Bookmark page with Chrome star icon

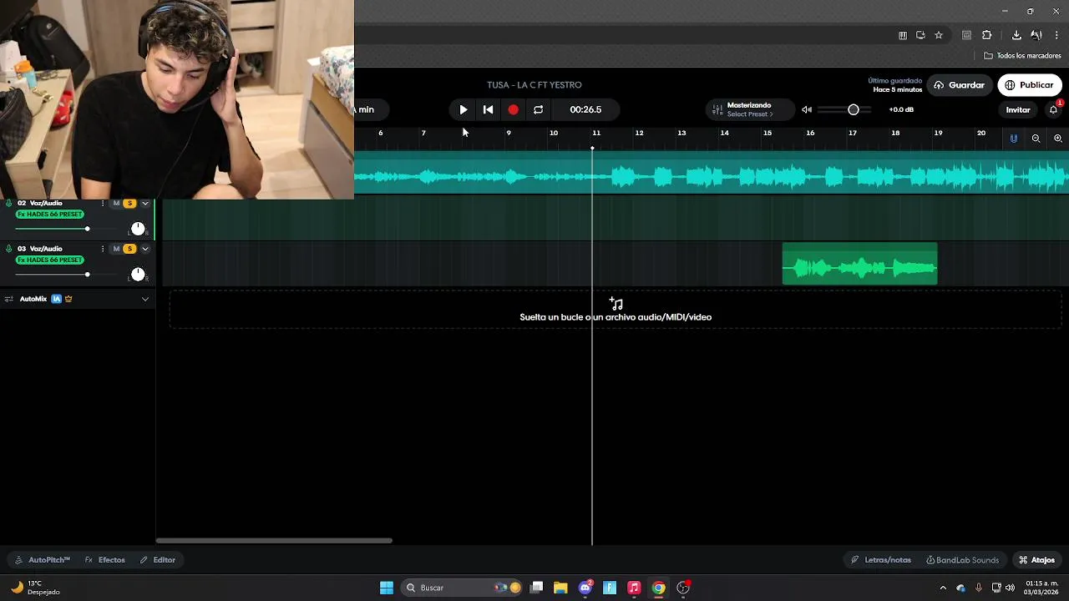coord(939,35)
